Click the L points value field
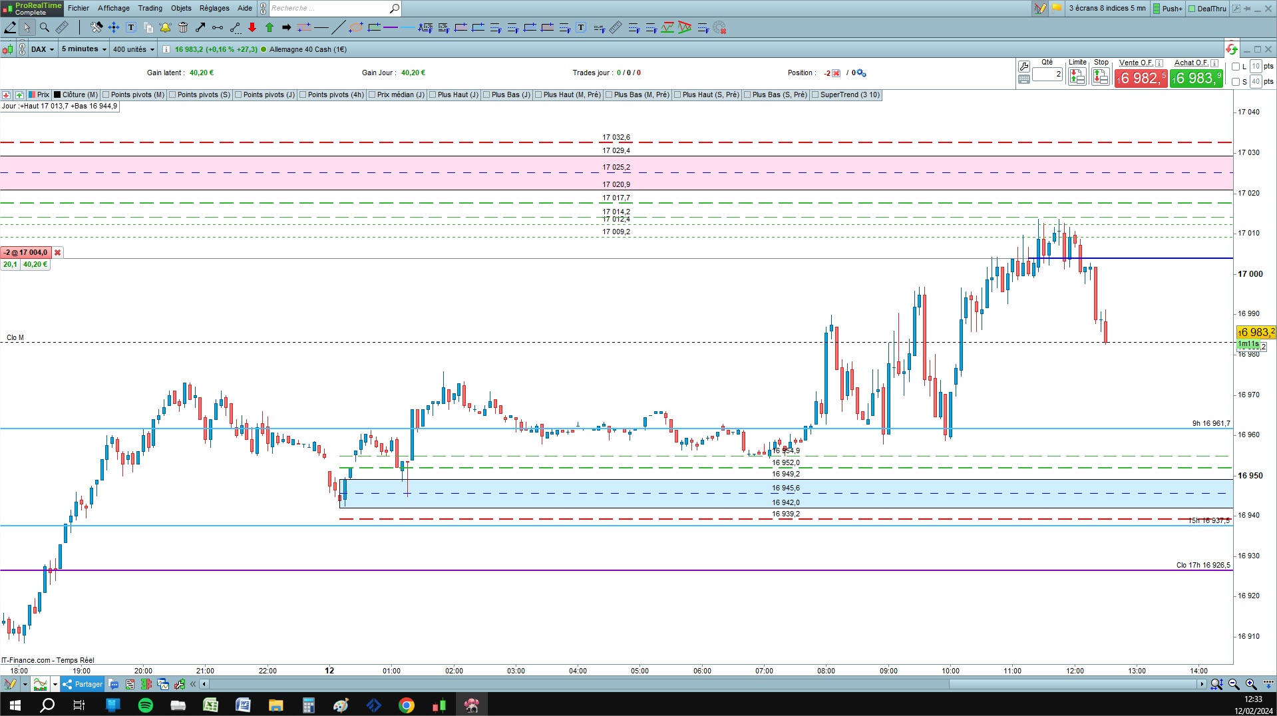 [x=1256, y=67]
